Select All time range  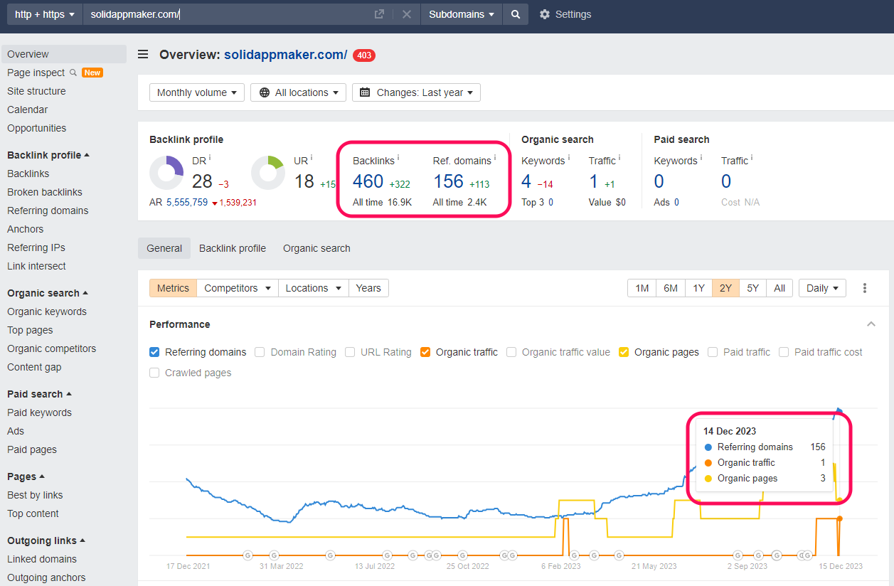779,288
